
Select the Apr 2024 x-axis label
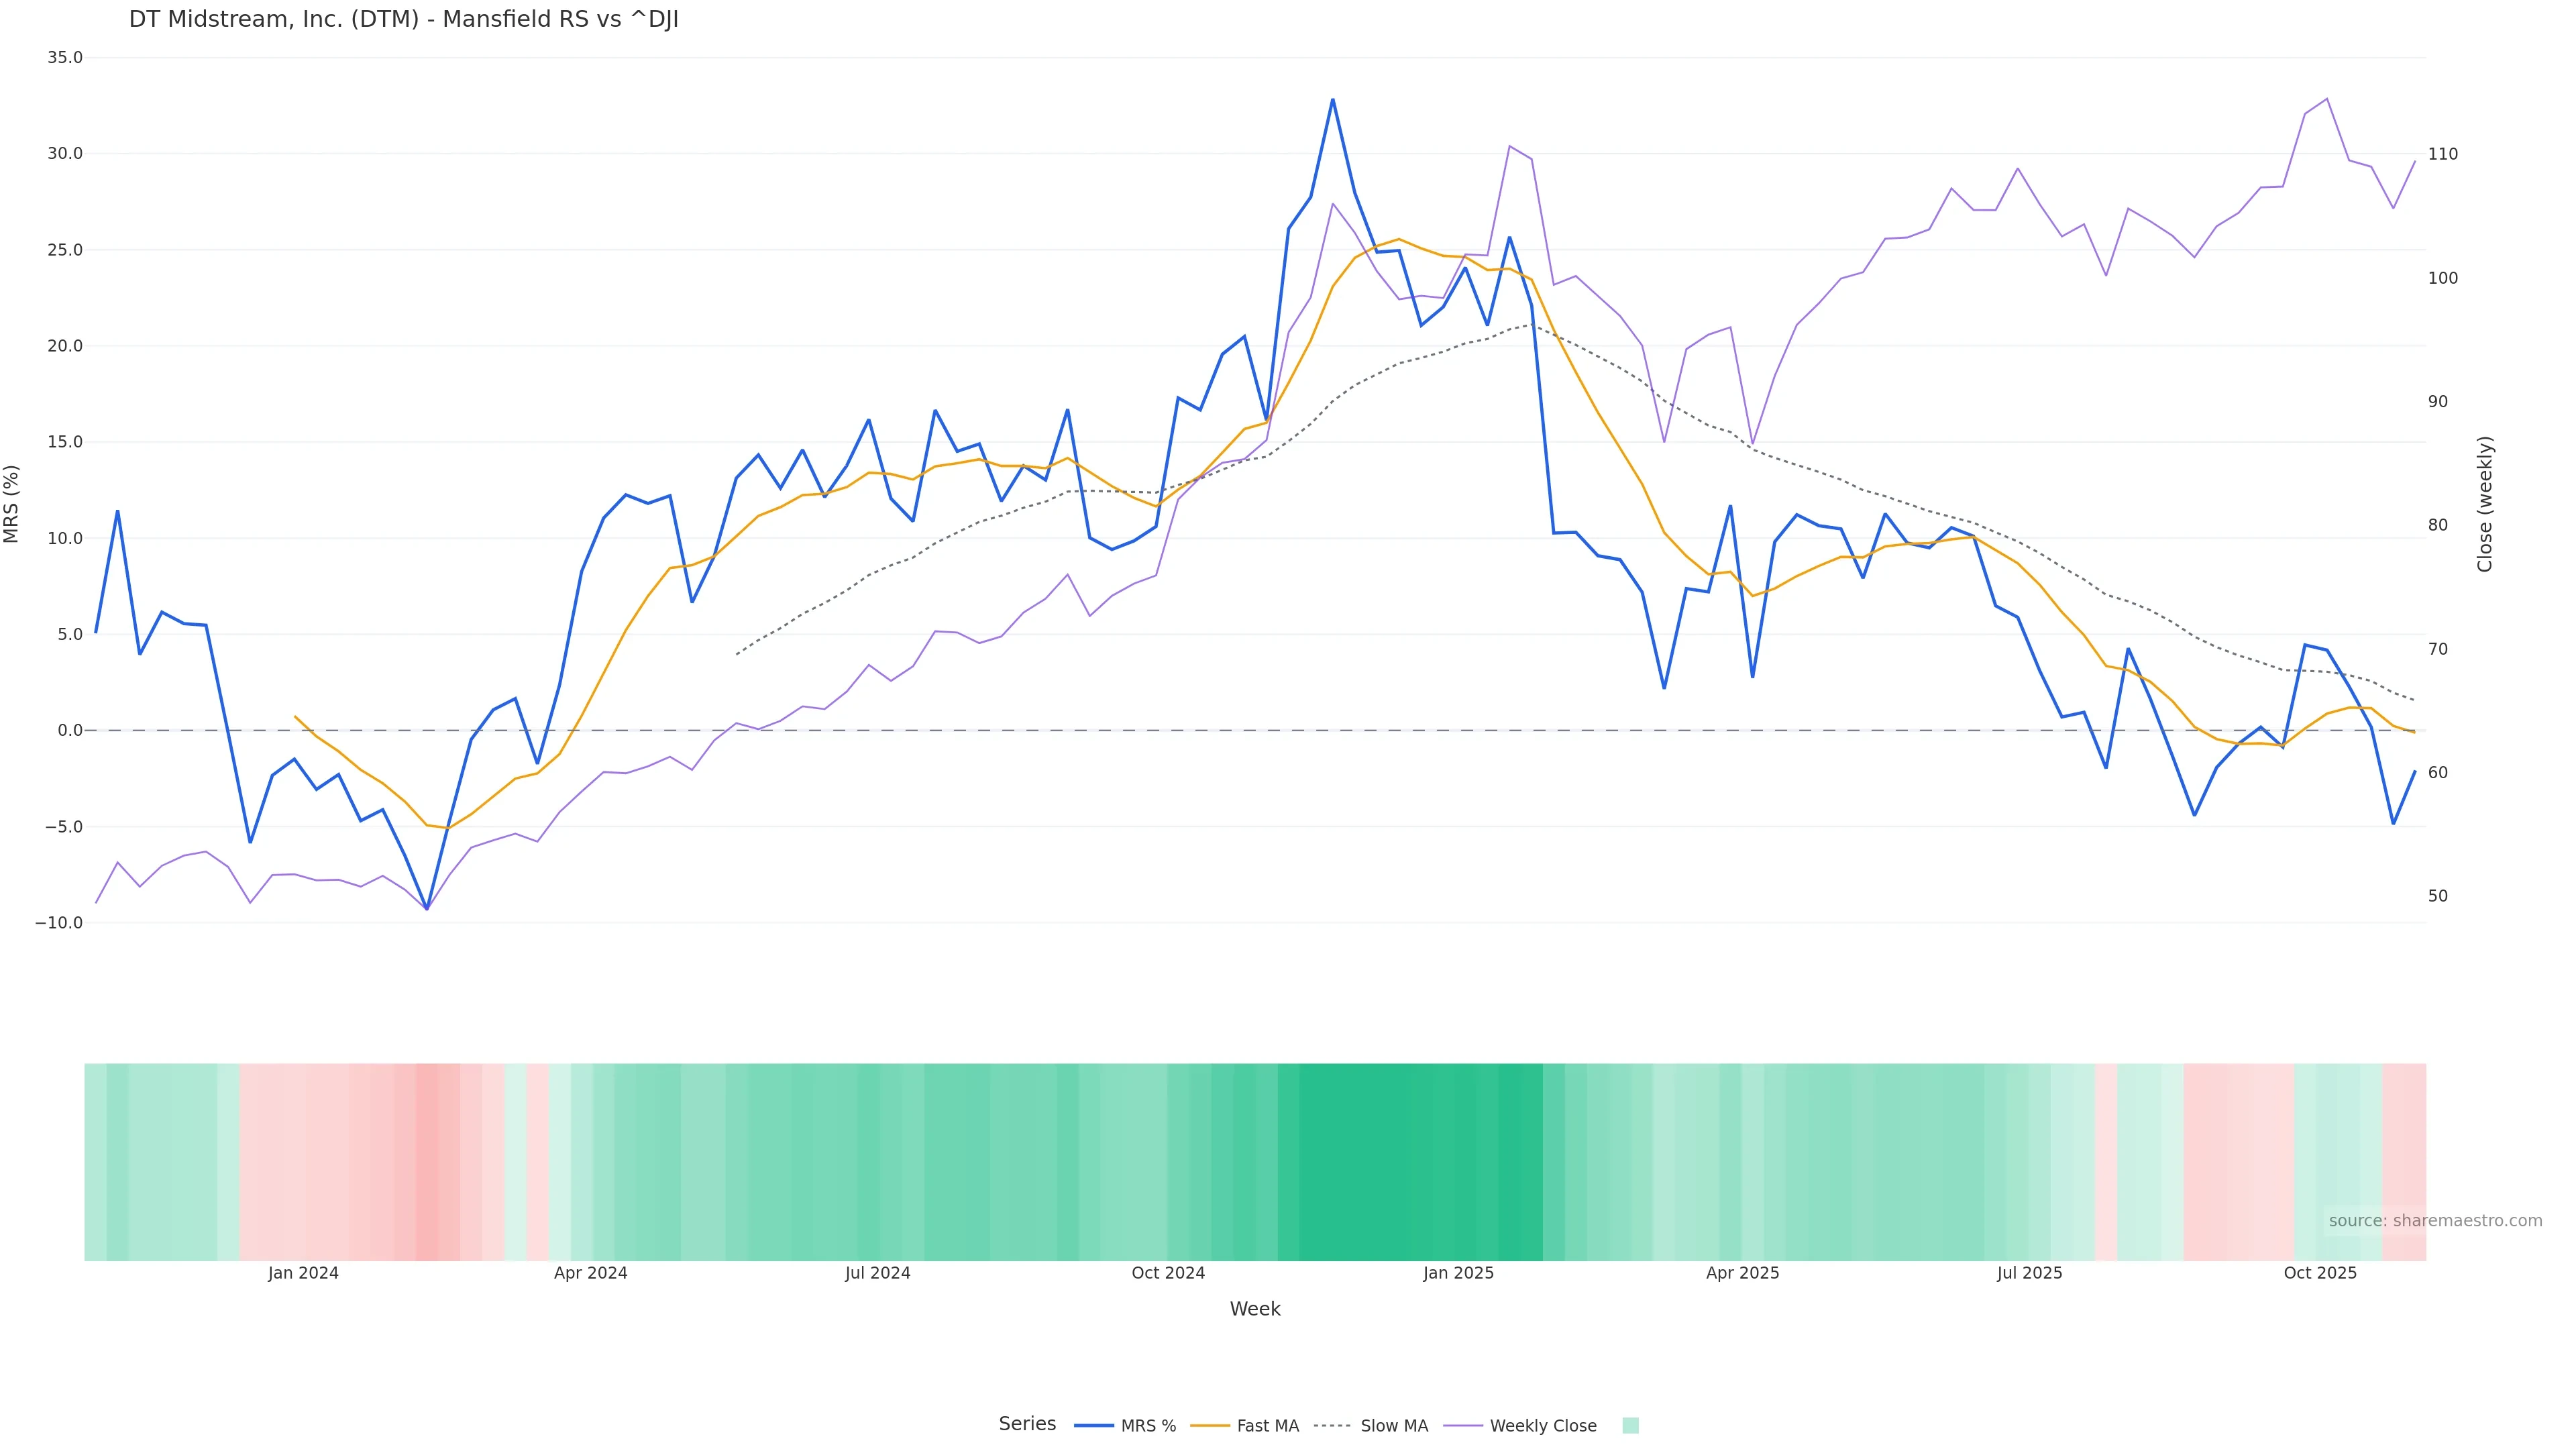(x=590, y=1273)
